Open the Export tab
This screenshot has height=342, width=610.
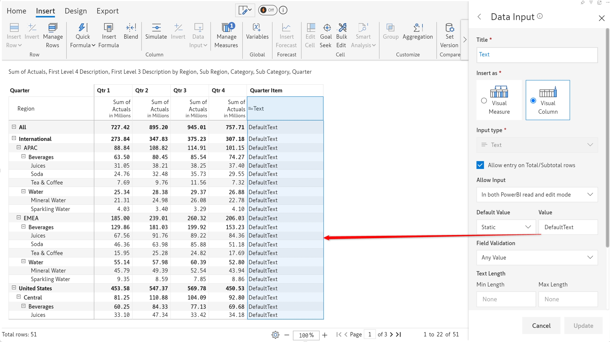107,11
